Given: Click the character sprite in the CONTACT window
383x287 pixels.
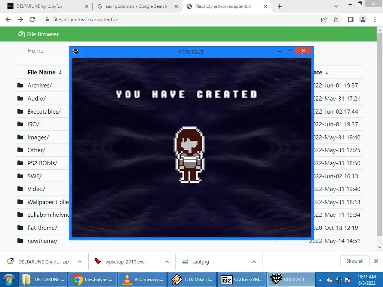Looking at the screenshot, I should (x=189, y=155).
